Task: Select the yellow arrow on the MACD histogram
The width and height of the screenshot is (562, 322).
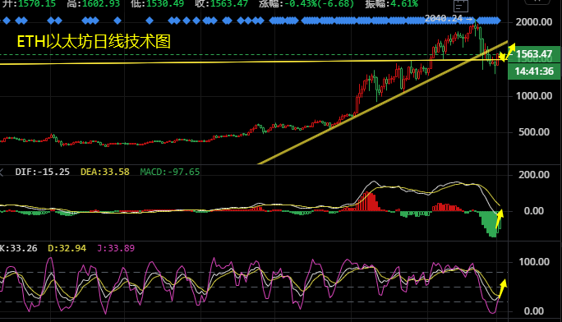Action: 500,218
